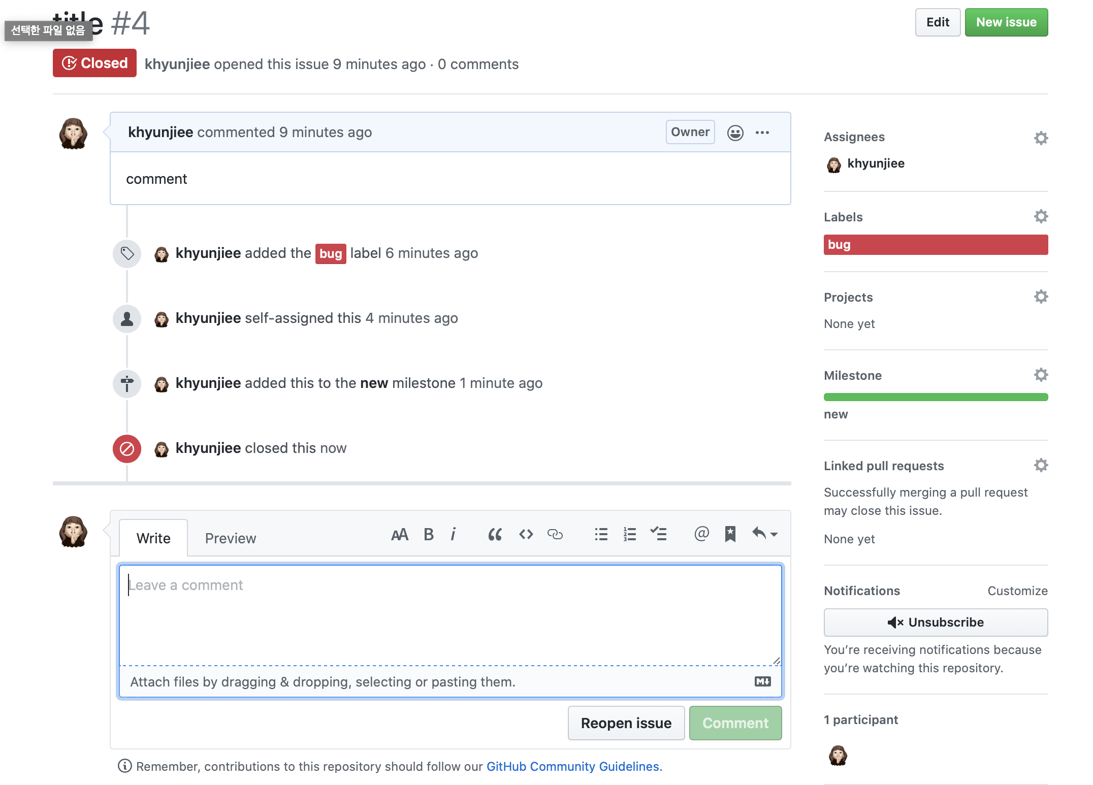This screenshot has height=785, width=1093.
Task: Open the comment options ellipsis menu
Action: pyautogui.click(x=762, y=133)
